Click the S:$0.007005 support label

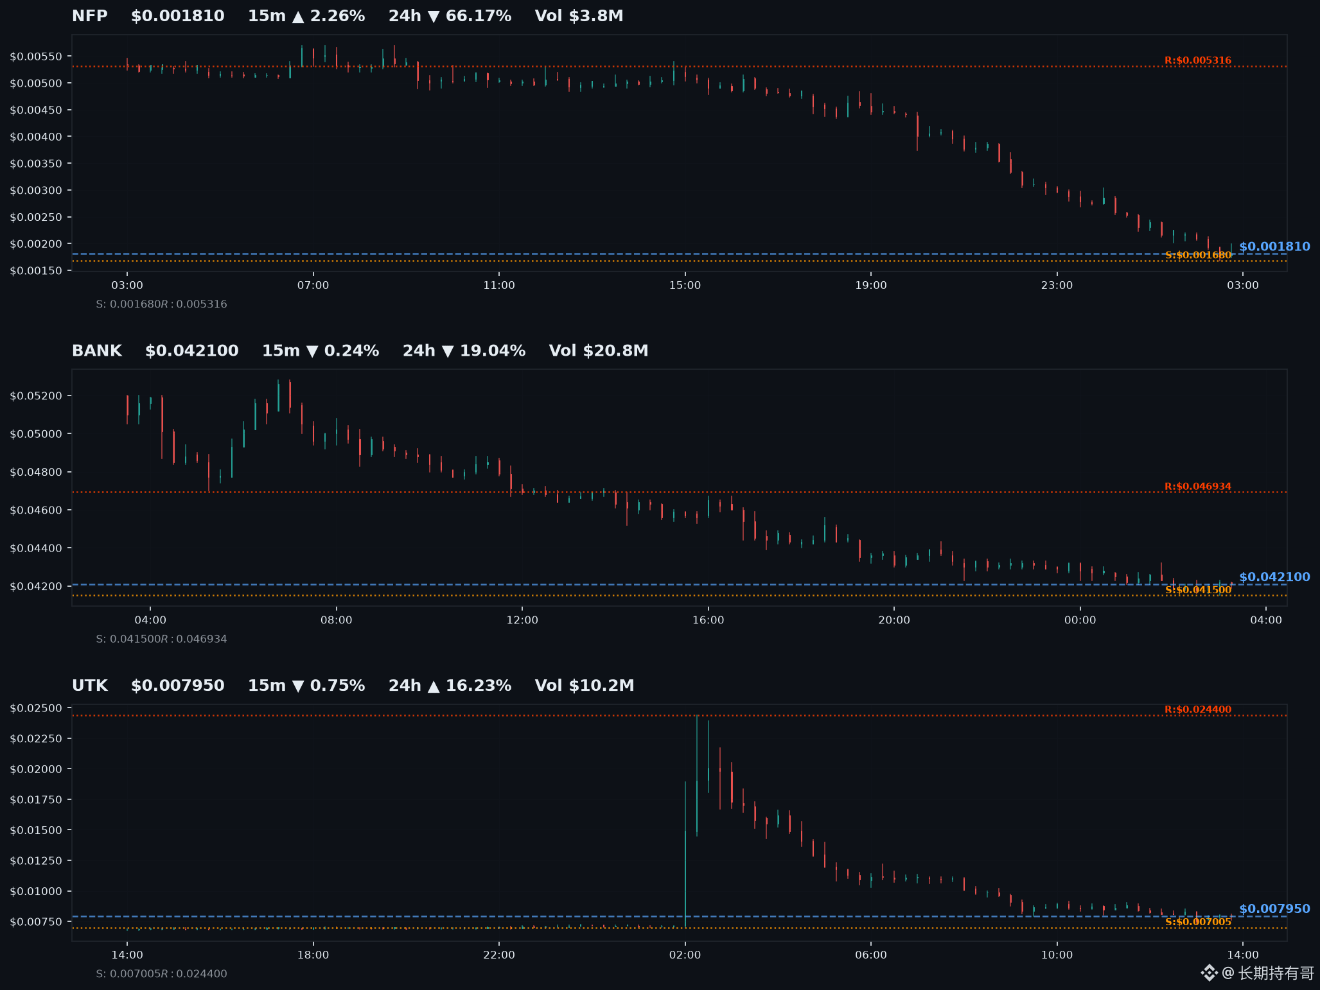click(x=1198, y=922)
